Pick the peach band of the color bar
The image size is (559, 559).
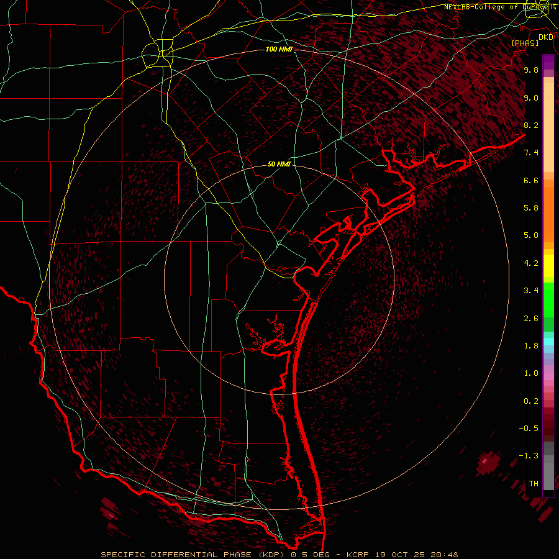(x=548, y=125)
